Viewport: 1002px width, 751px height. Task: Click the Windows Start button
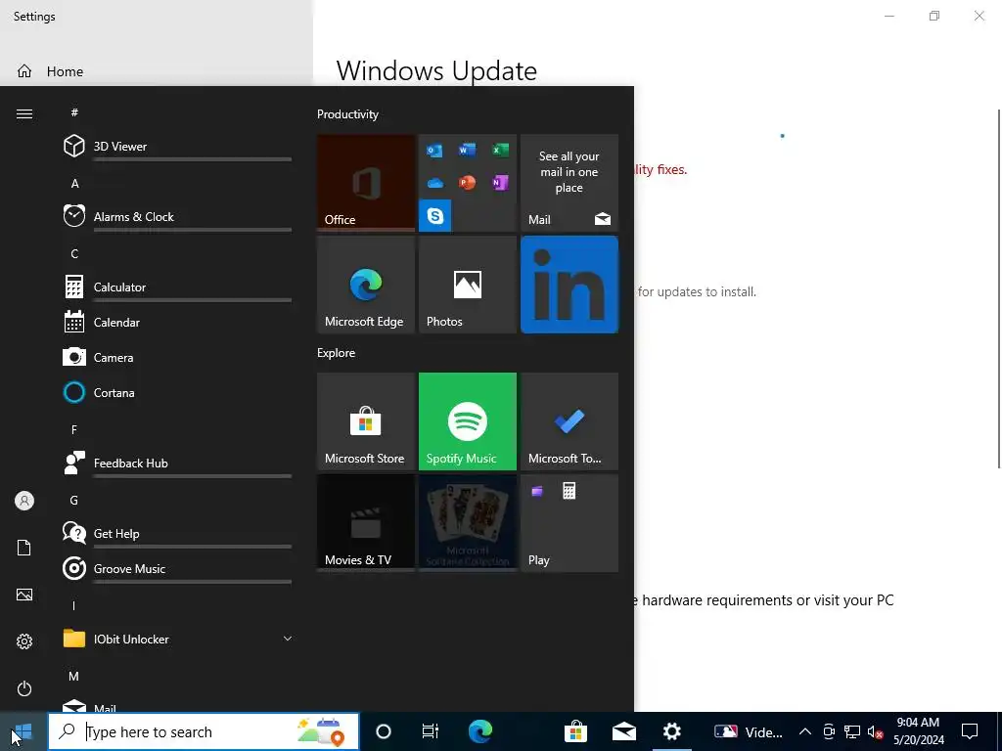click(x=23, y=731)
